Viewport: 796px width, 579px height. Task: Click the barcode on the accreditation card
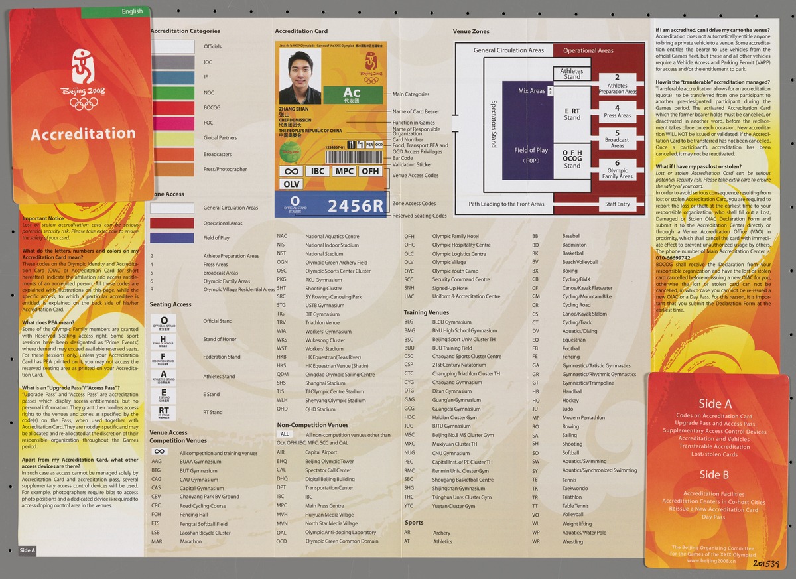point(354,157)
